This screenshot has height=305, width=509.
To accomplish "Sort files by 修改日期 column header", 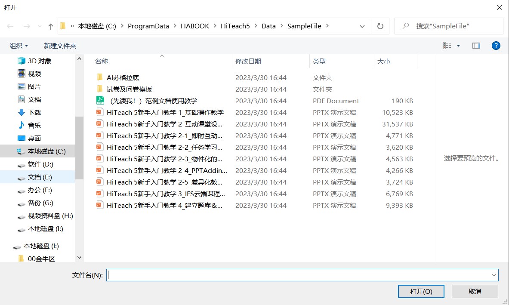I will tap(248, 62).
